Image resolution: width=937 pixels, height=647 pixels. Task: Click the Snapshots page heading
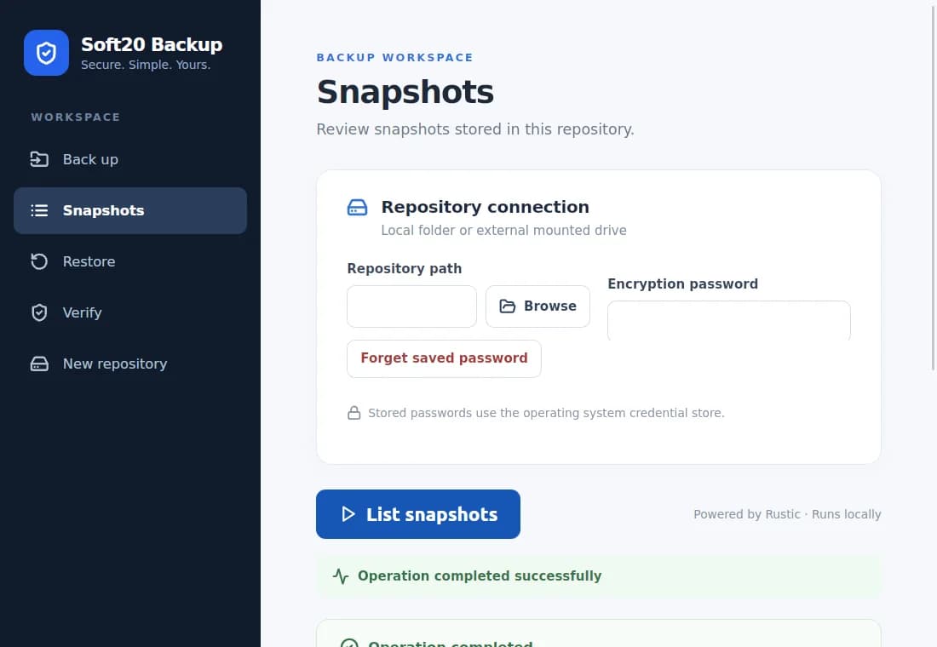coord(405,92)
